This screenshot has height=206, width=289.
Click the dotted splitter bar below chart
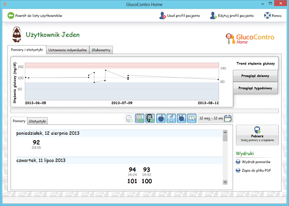point(144,111)
